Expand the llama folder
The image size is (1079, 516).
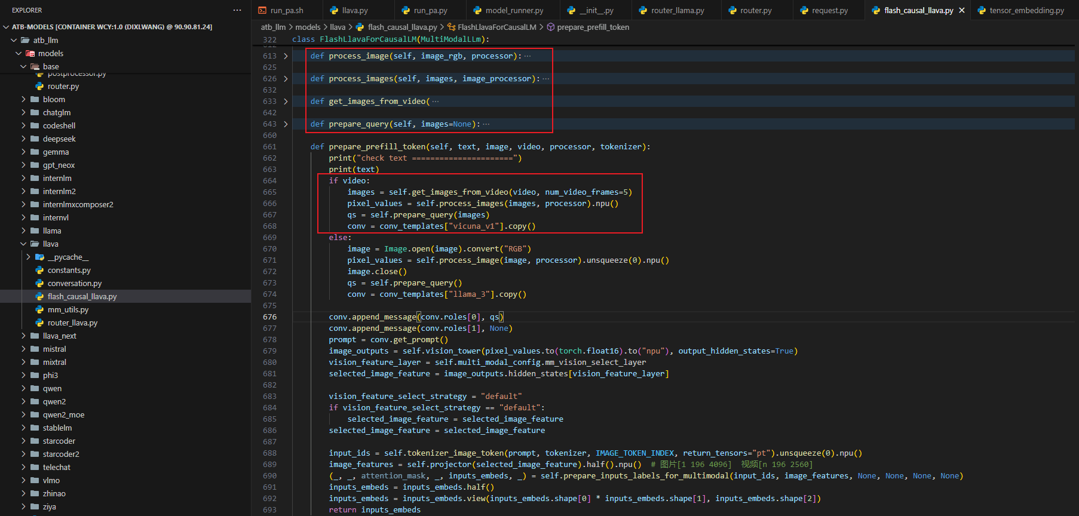(23, 231)
